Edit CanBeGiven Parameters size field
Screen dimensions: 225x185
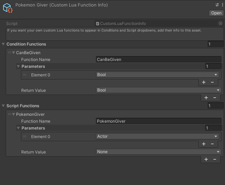click(x=213, y=66)
